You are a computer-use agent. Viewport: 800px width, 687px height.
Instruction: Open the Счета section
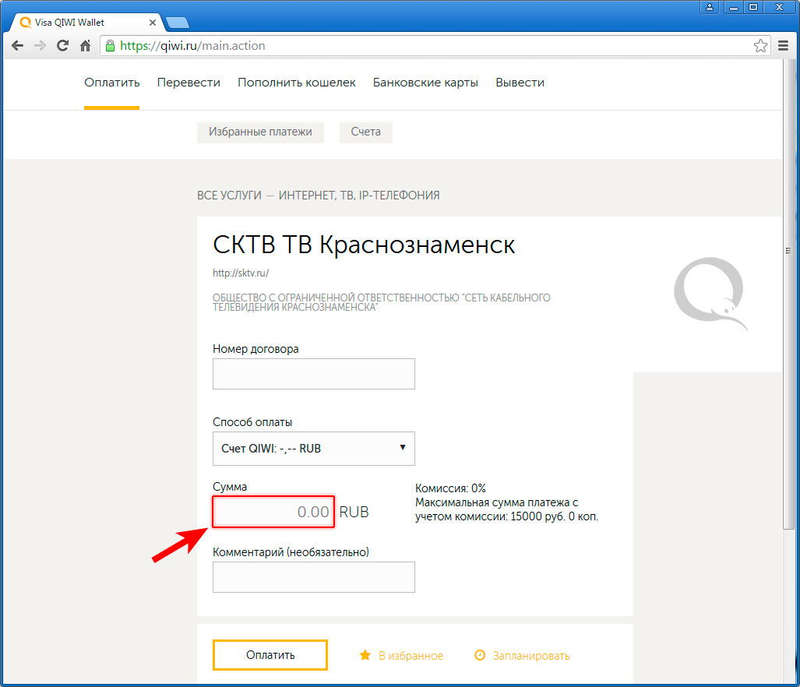366,132
